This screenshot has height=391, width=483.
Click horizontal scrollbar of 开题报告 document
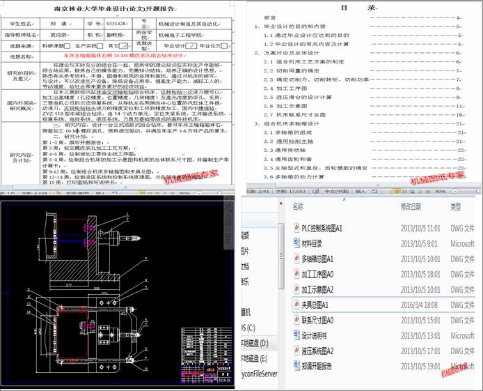125,187
